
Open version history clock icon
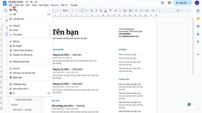point(162,3)
